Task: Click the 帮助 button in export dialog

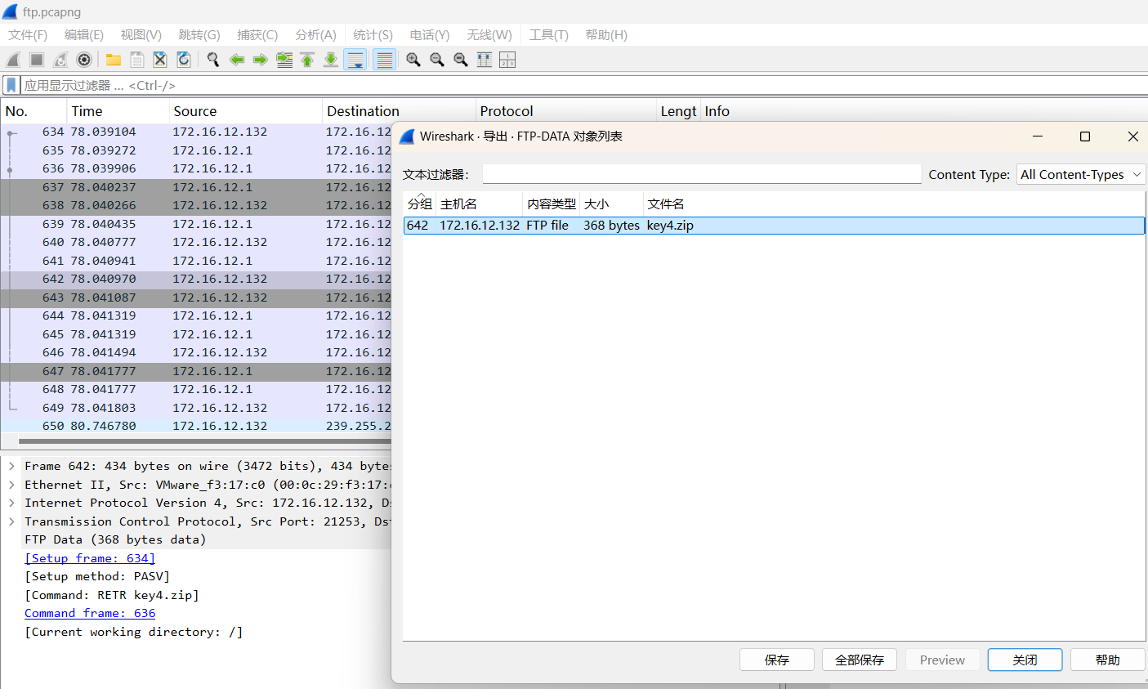Action: [1108, 660]
